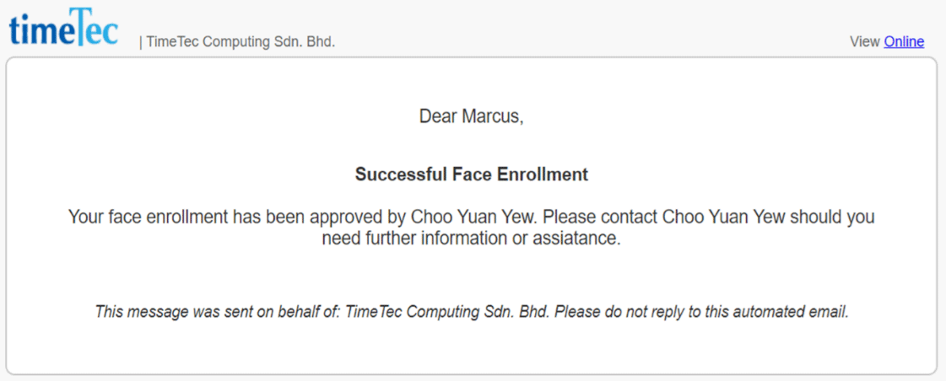Click the "should you" text ending first body line
Image resolution: width=946 pixels, height=381 pixels.
point(839,217)
